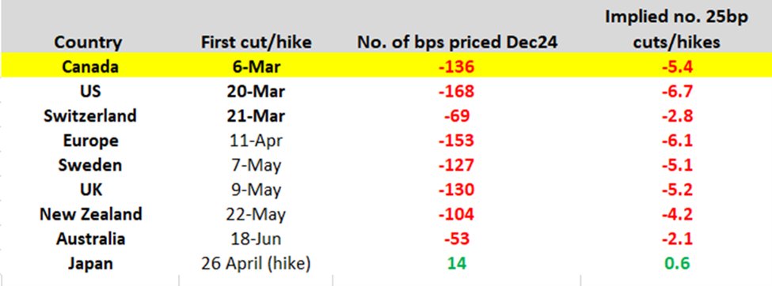Click the 22-May date cell

[256, 214]
